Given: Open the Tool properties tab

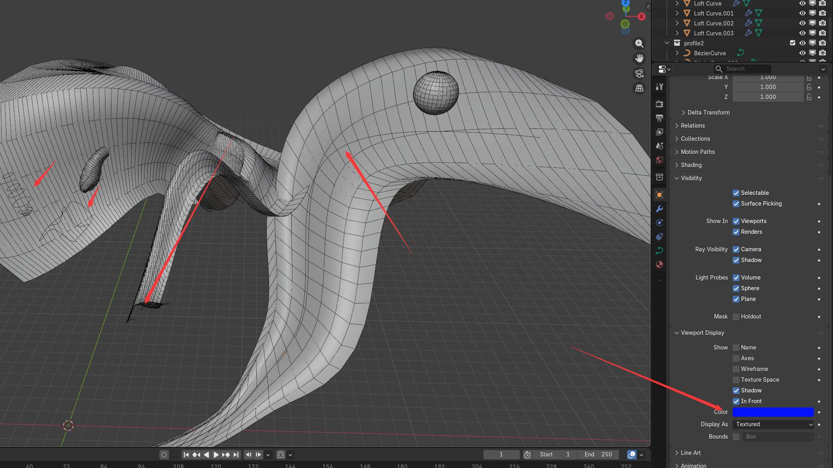Looking at the screenshot, I should (x=659, y=87).
